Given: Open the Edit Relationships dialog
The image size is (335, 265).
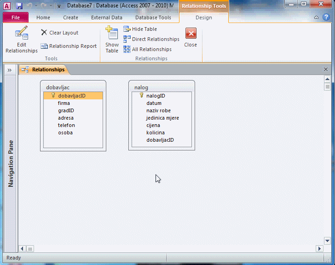Looking at the screenshot, I should pos(21,40).
